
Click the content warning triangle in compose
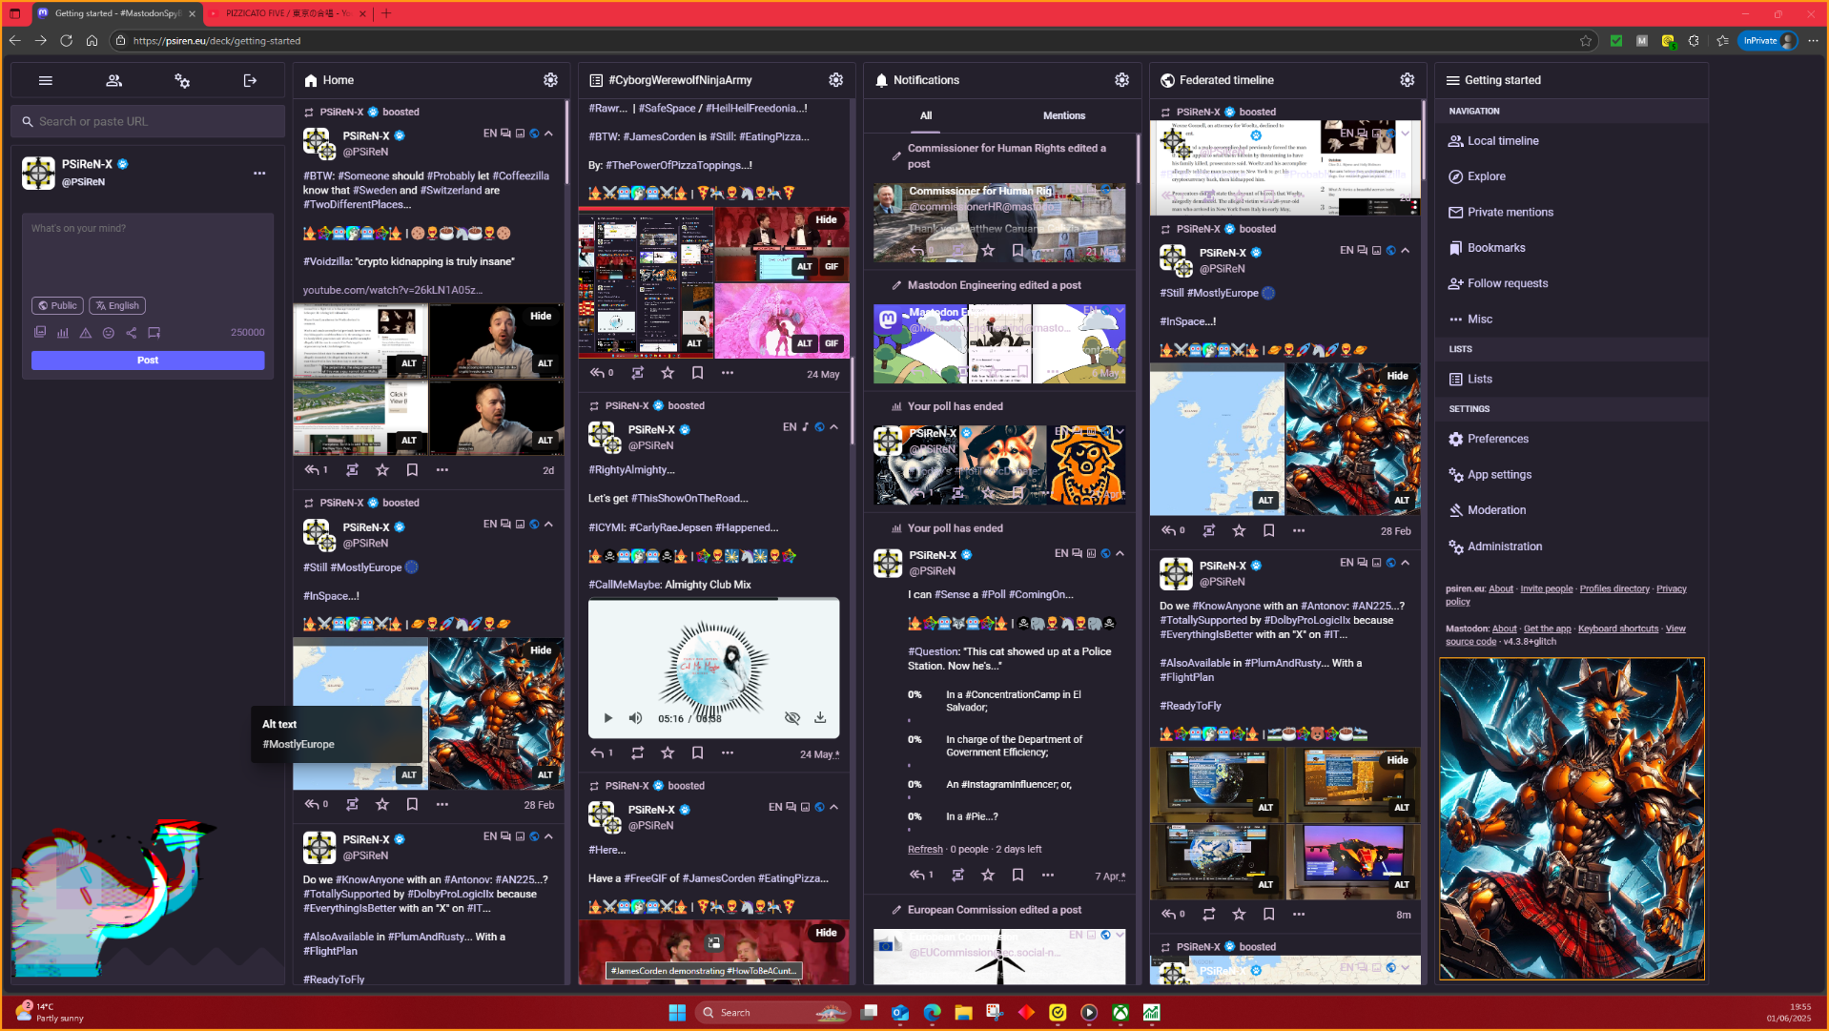point(86,333)
